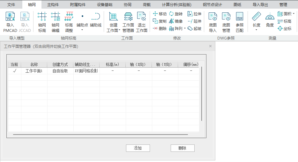Click the 名称 column header
The image size is (298, 162).
tap(34, 64)
